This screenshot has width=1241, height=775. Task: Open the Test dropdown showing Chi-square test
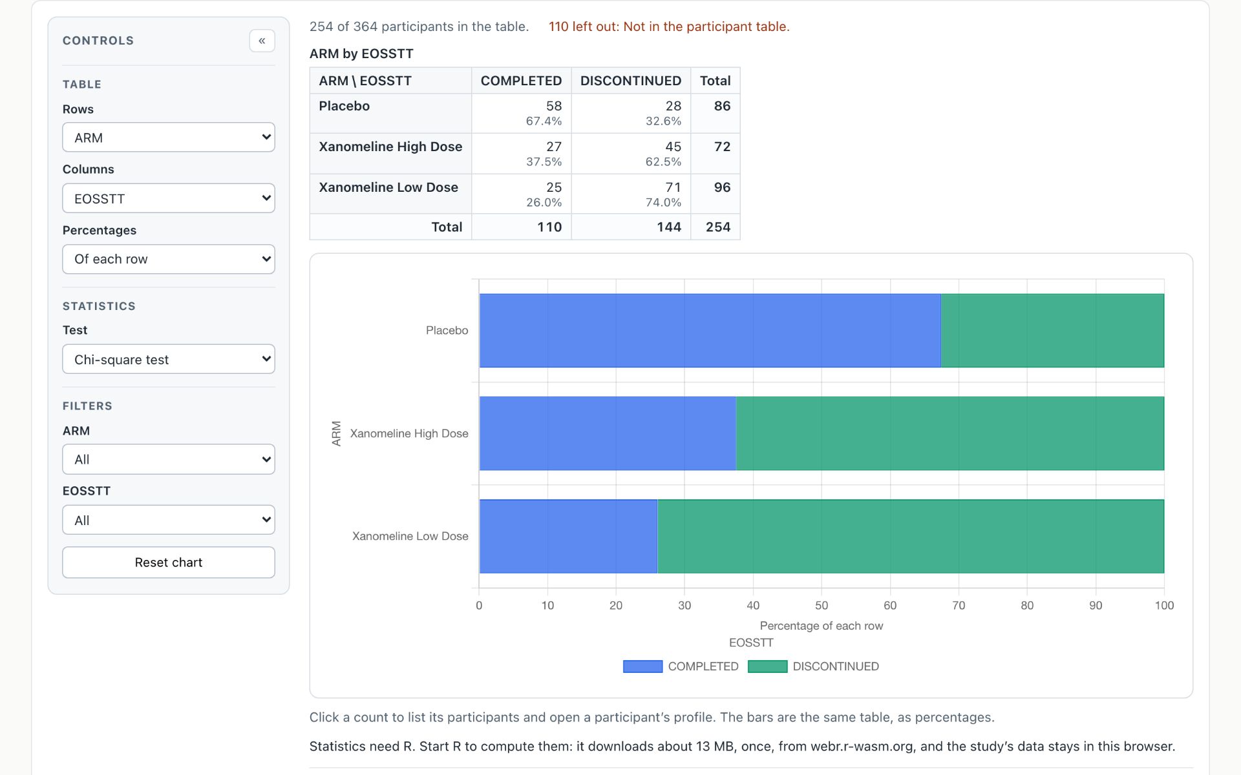point(169,359)
